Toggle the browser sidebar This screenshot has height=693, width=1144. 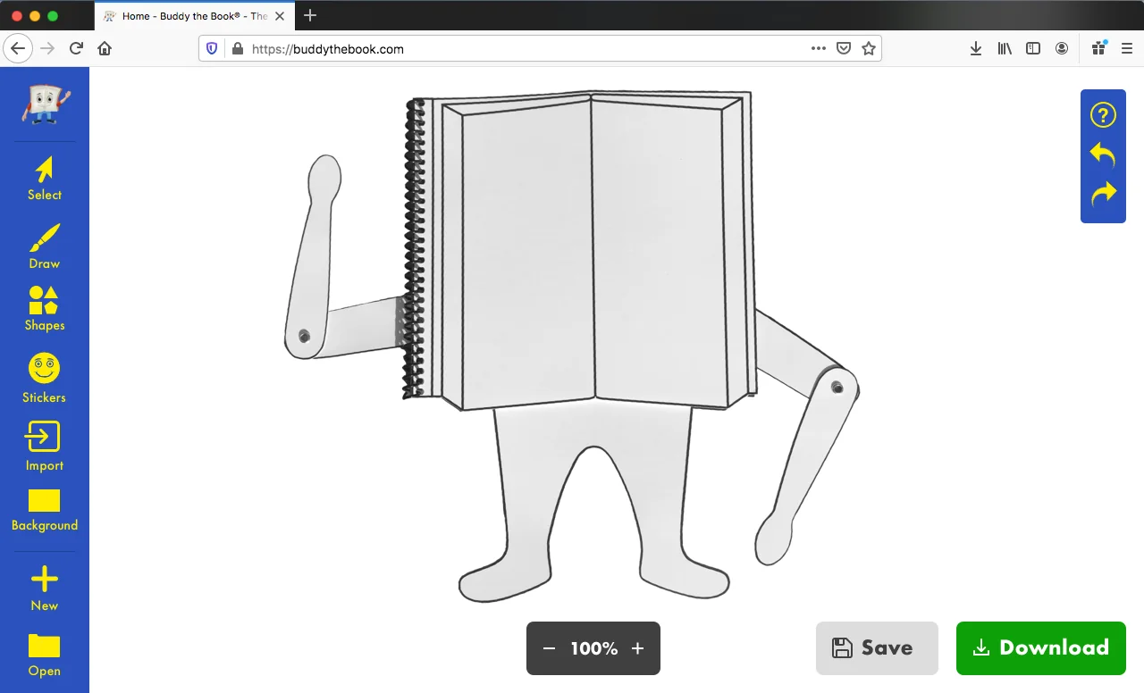point(1033,48)
